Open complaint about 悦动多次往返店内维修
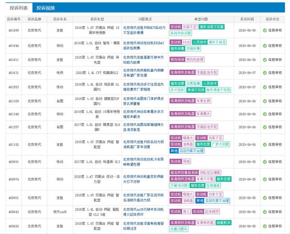 pyautogui.click(x=143, y=87)
